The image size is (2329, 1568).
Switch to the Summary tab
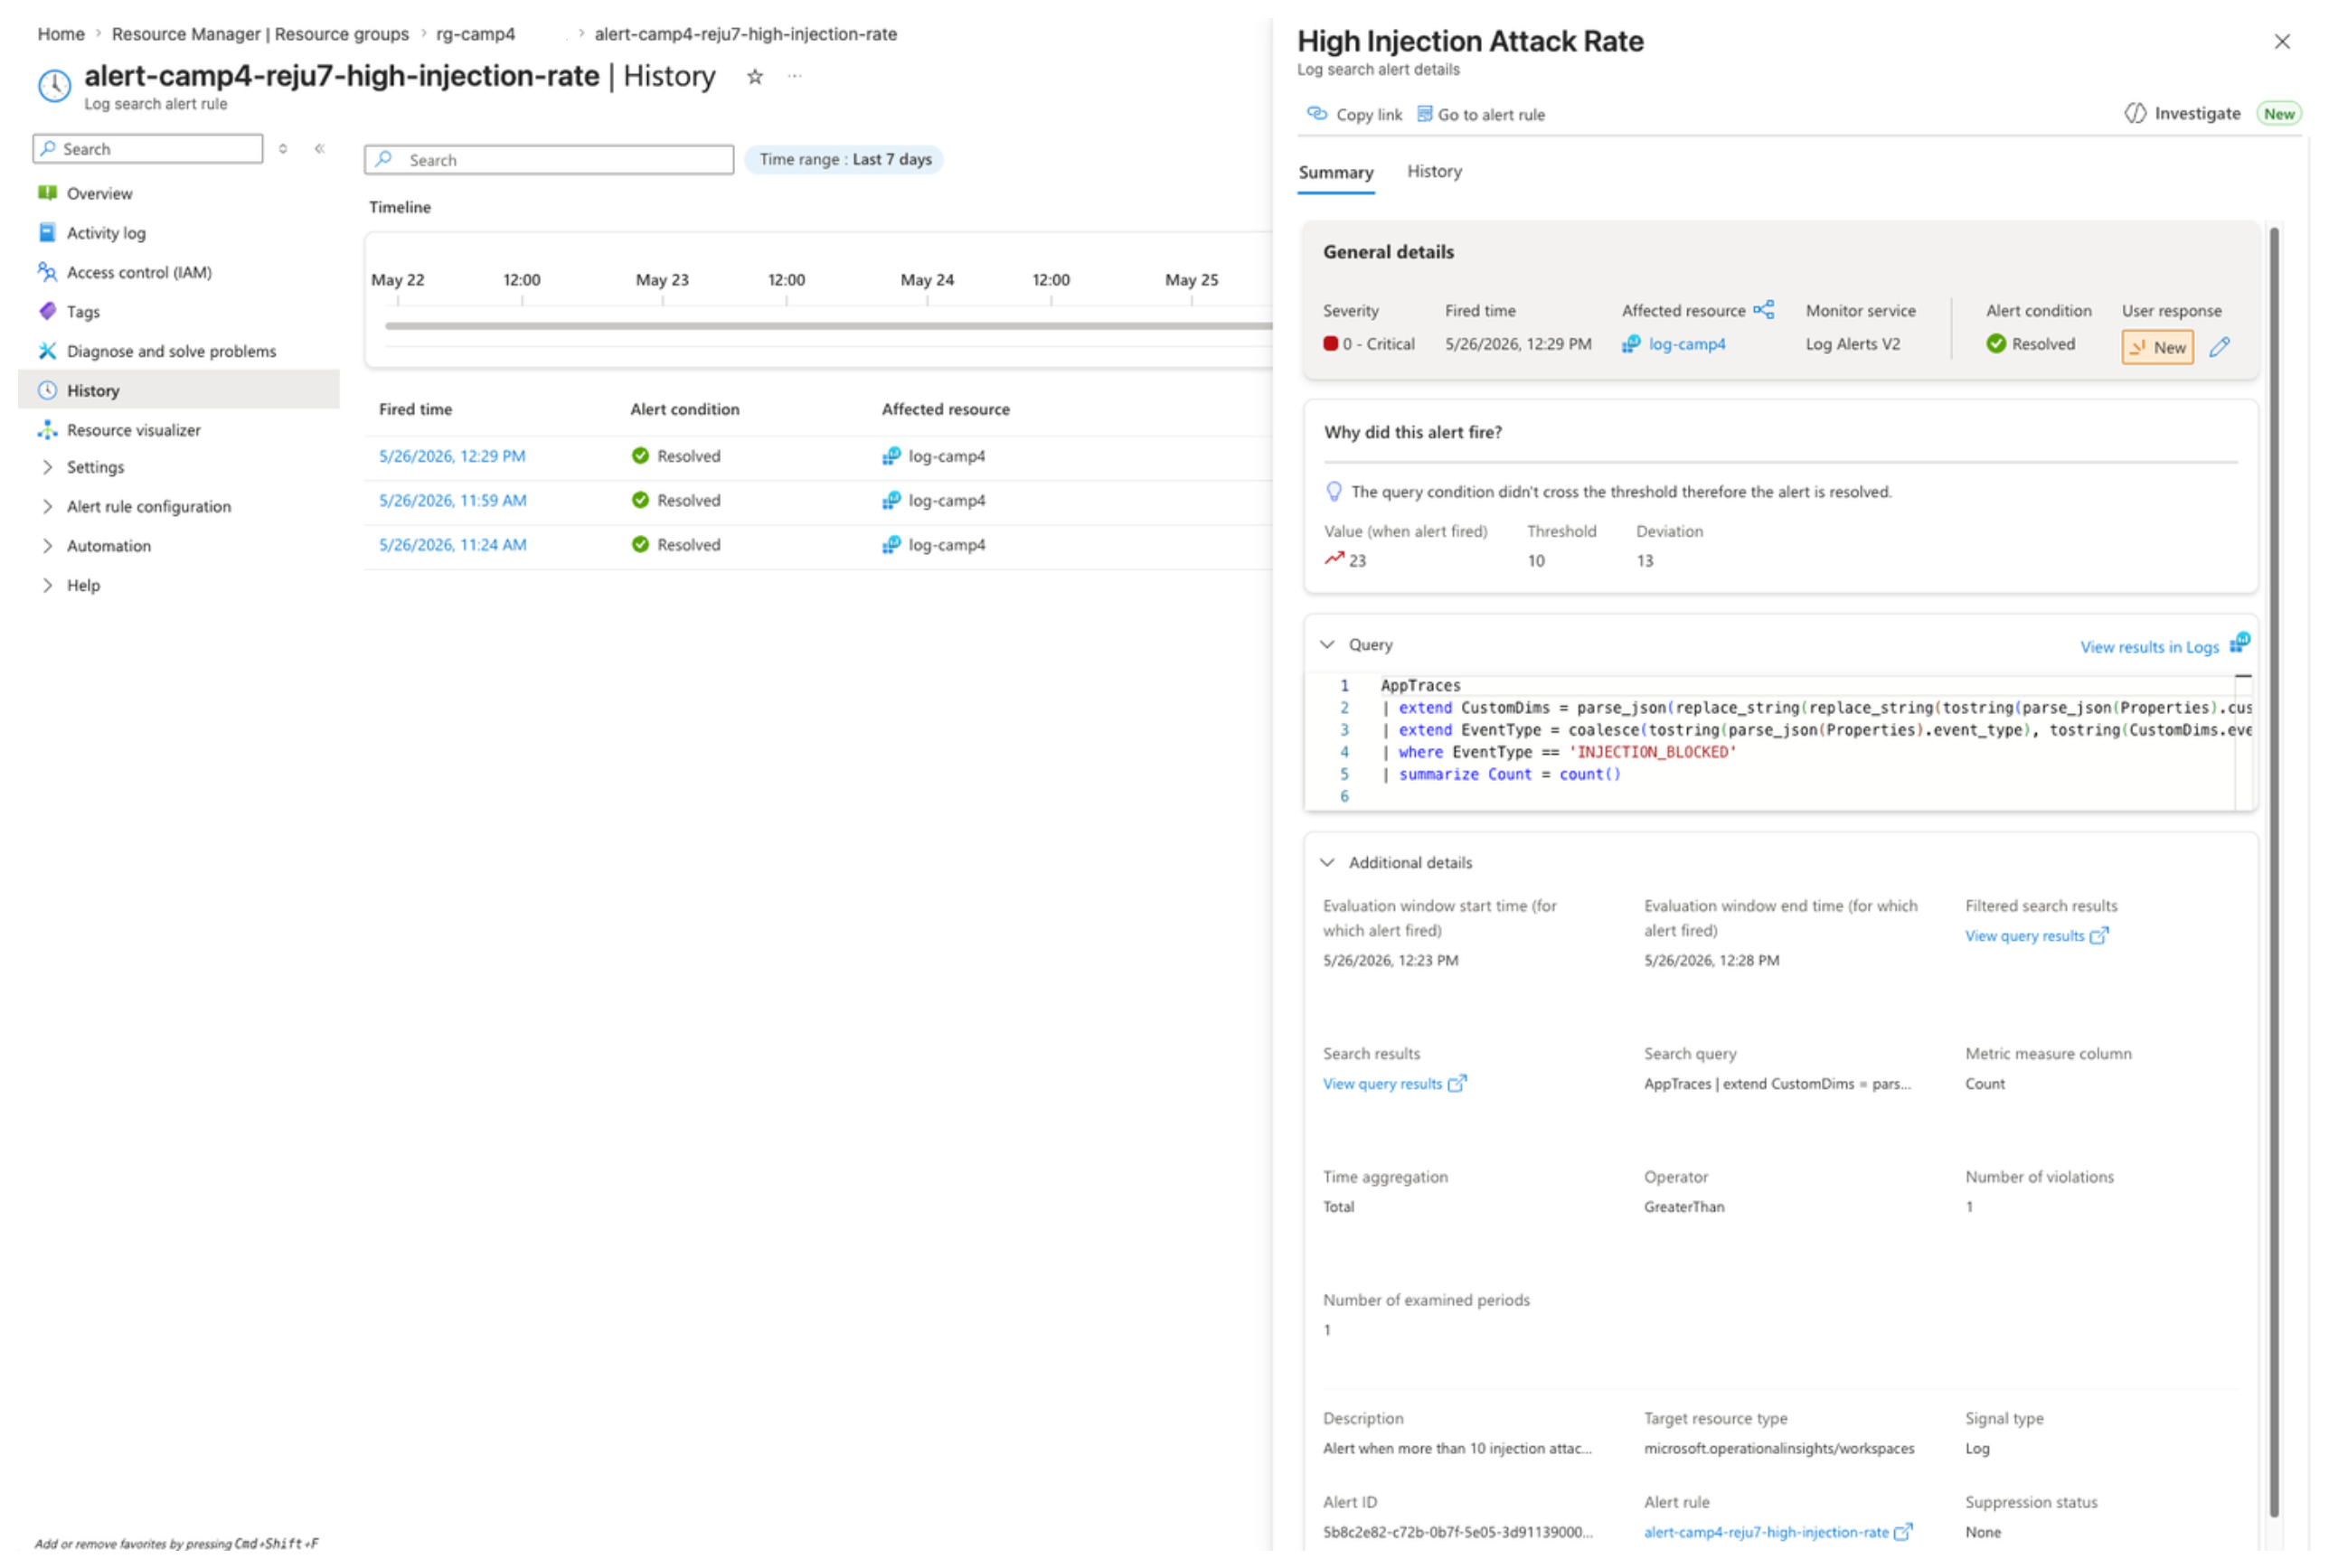tap(1335, 172)
